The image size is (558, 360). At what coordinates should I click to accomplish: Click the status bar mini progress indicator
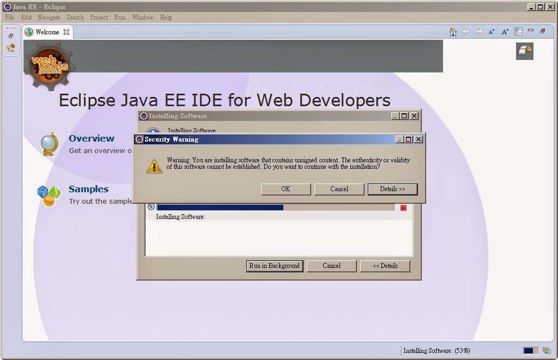531,351
